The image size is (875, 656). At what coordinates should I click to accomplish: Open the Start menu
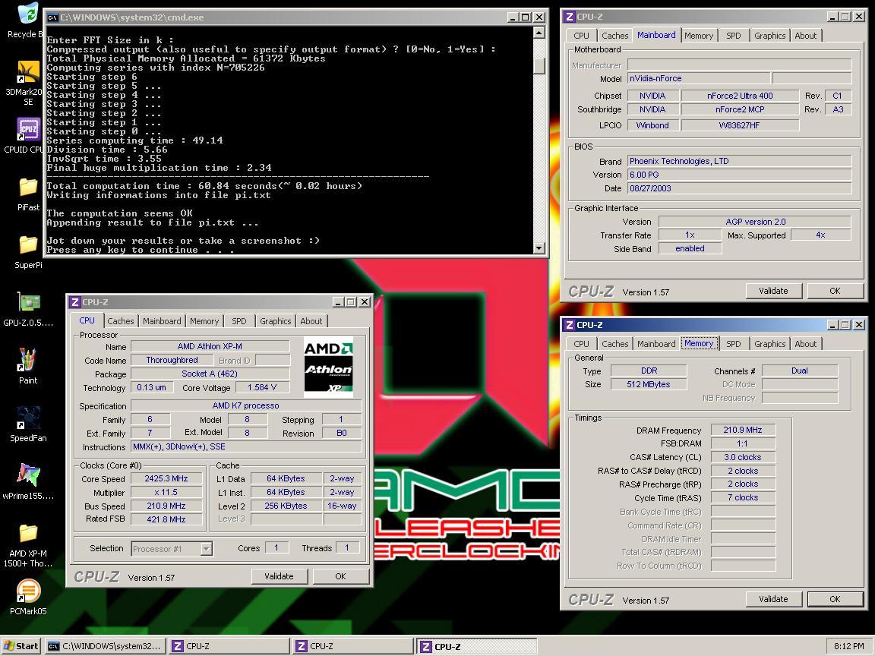tap(21, 646)
